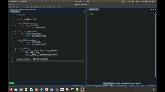
Task: Open the Consoles menu
Action: [x=39, y=7]
